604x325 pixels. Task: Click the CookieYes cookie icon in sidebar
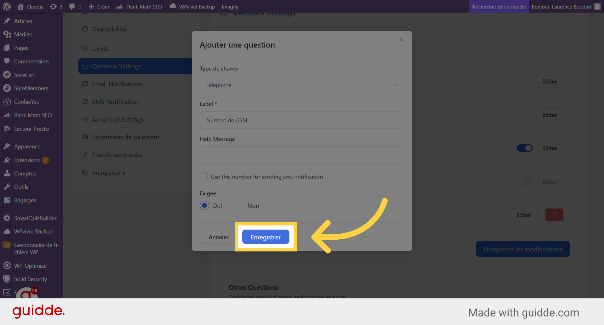[7, 102]
